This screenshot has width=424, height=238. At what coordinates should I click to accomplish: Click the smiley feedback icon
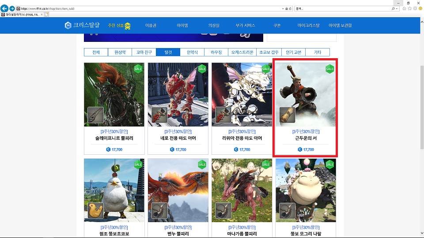[420, 9]
